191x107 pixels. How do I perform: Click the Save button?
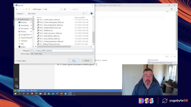[x=74, y=61]
